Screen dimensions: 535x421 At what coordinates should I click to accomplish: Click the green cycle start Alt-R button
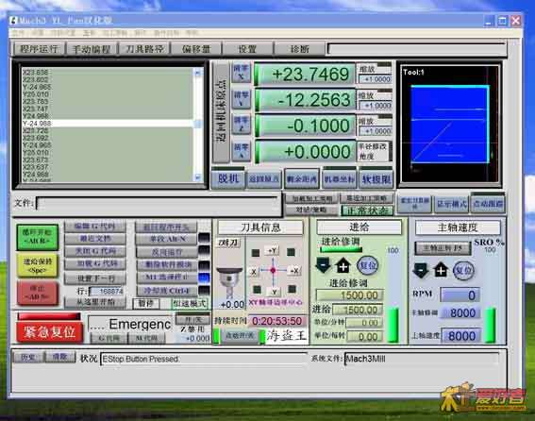click(38, 237)
